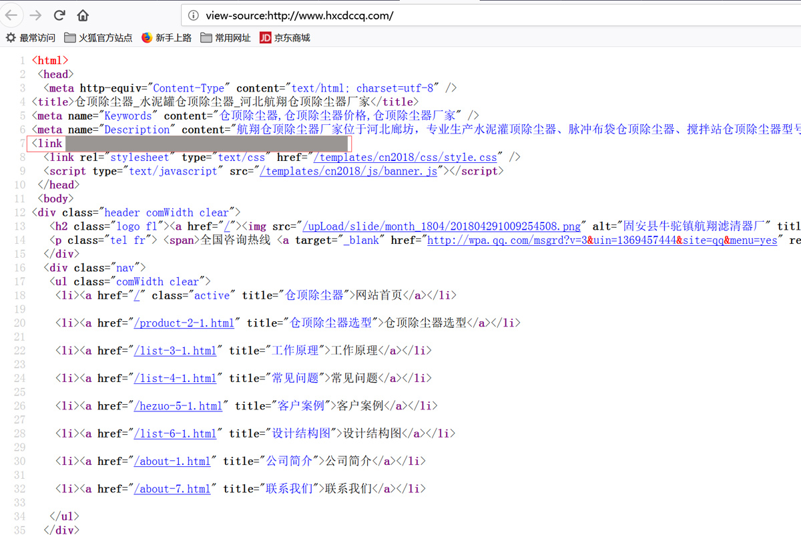Follow the /hezuo-5-1.html link
The width and height of the screenshot is (801, 535).
coord(178,406)
